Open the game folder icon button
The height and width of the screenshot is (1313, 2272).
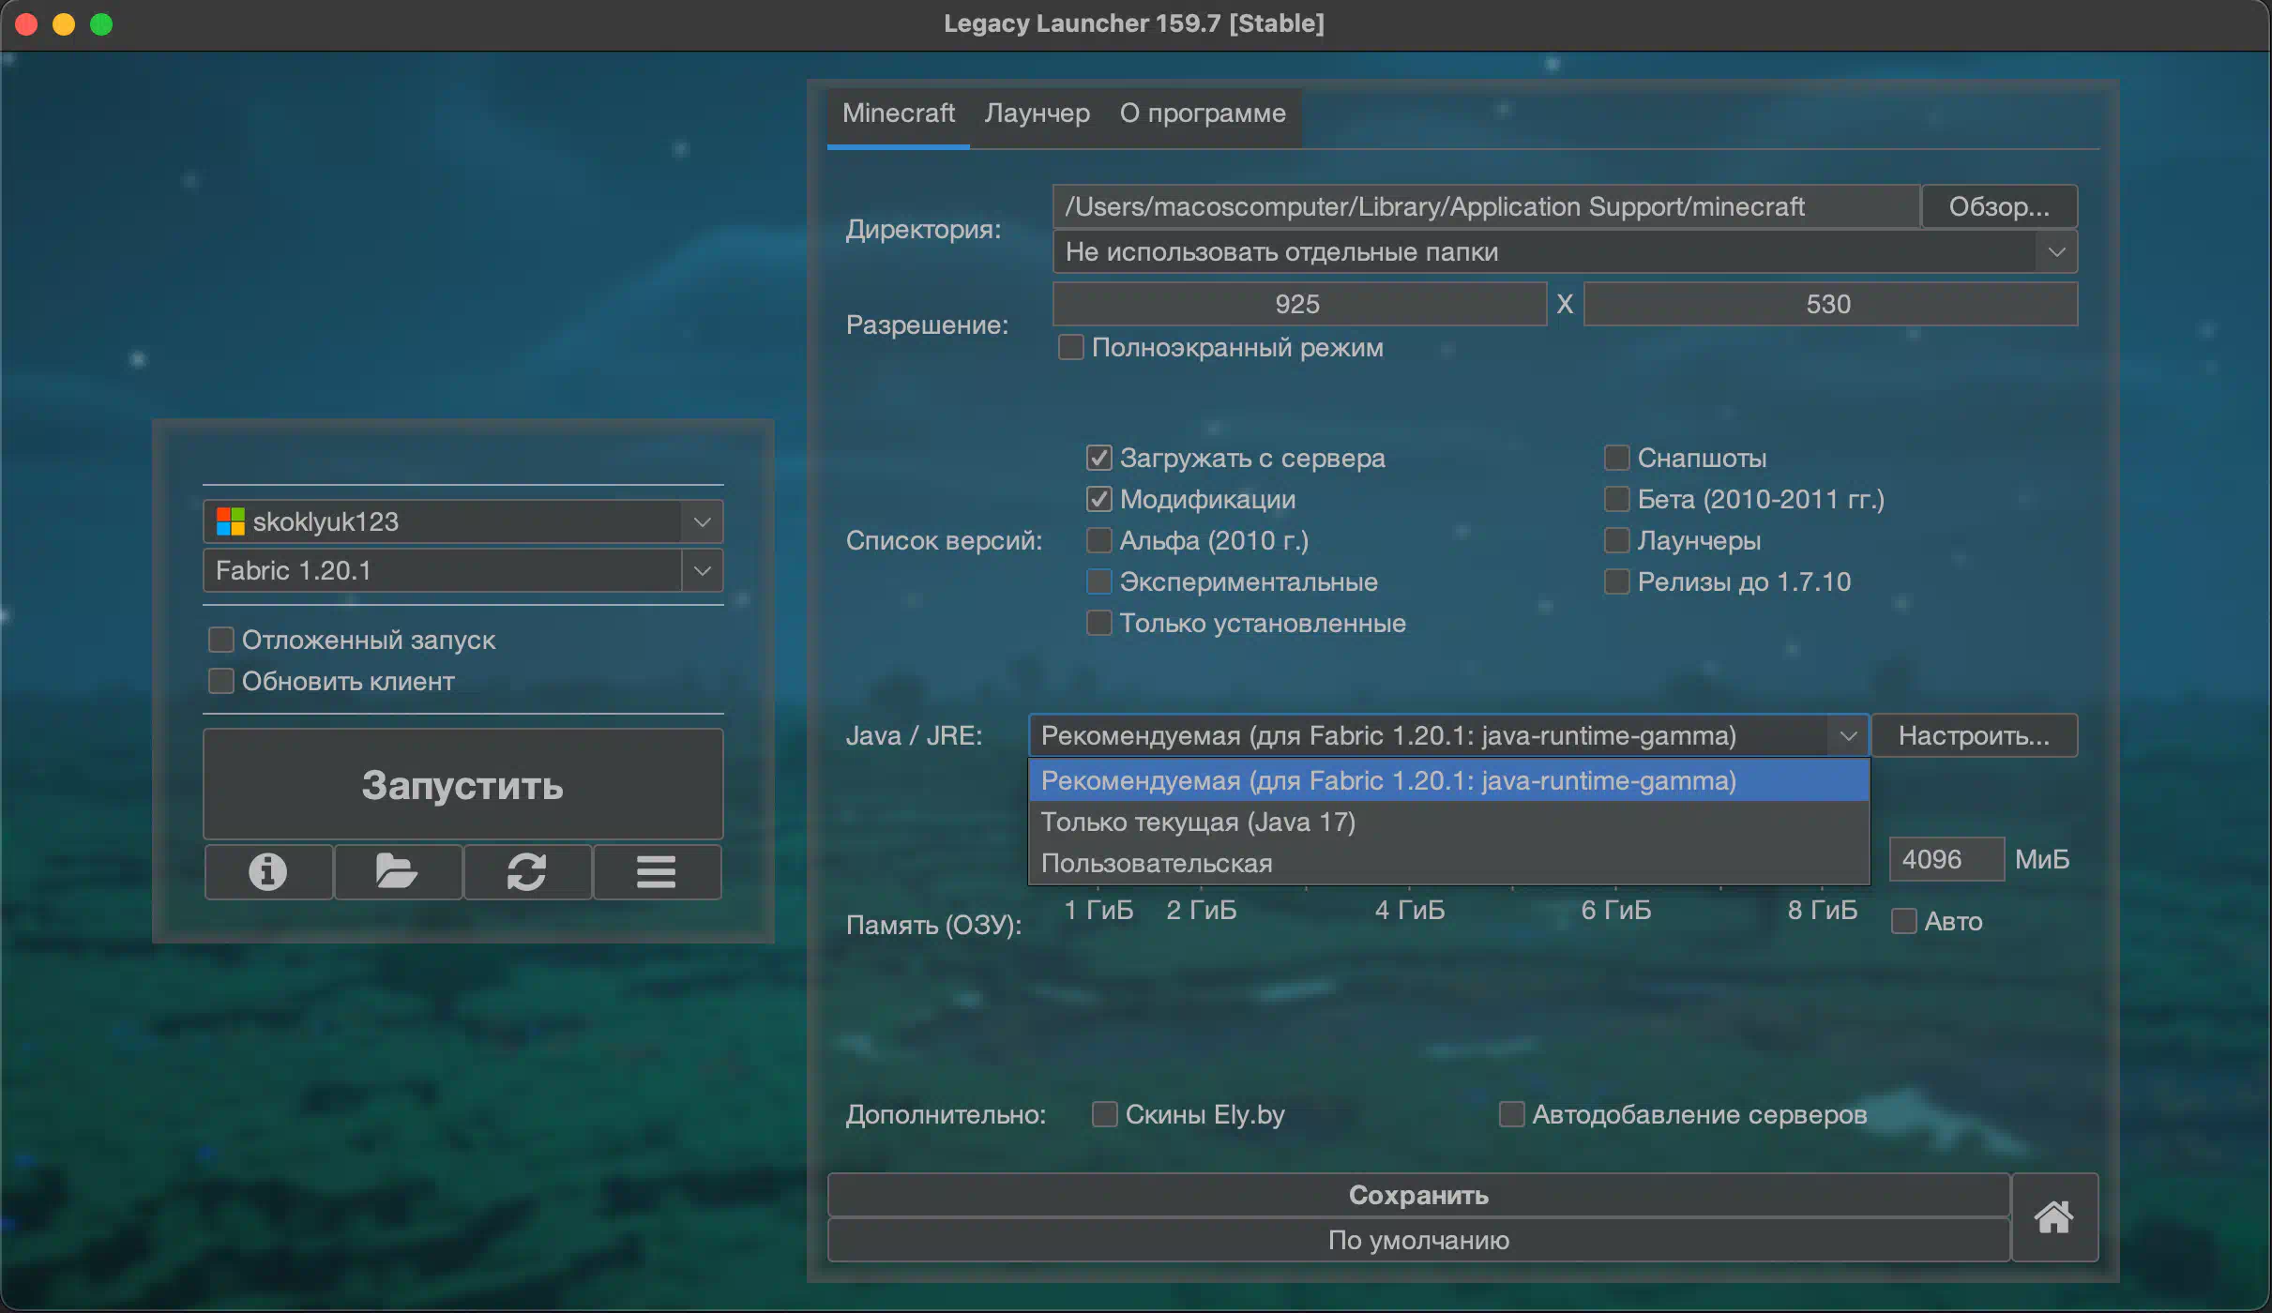pos(398,872)
